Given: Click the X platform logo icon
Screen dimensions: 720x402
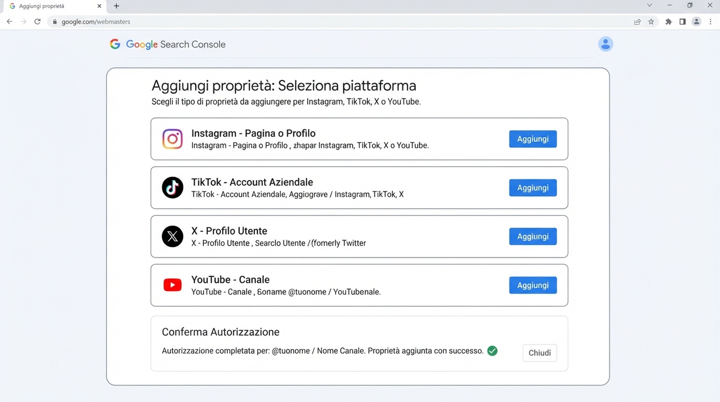Looking at the screenshot, I should click(172, 236).
